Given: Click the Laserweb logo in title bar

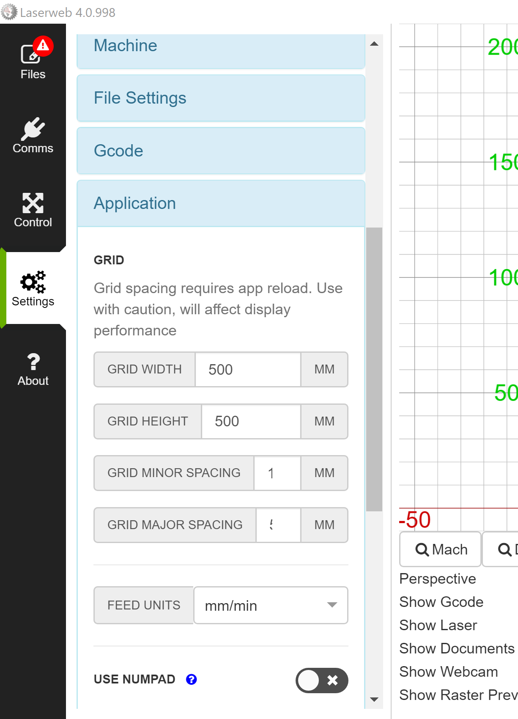Looking at the screenshot, I should 9,12.
